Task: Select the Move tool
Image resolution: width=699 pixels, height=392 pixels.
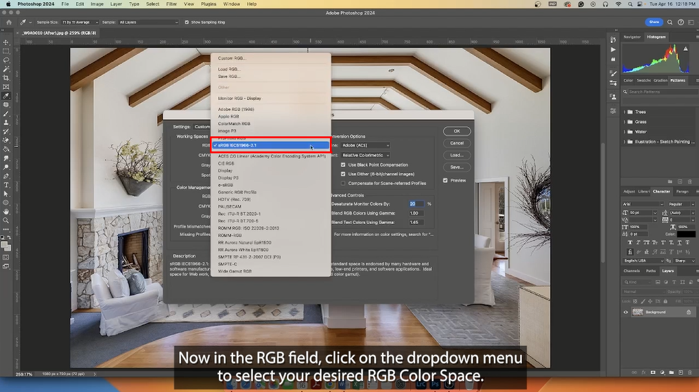Action: point(6,42)
